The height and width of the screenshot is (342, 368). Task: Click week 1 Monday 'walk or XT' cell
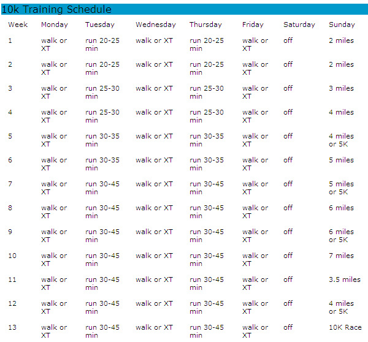tap(54, 45)
